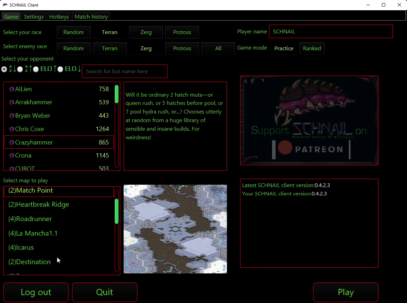Select the ELO descending sort option
The image size is (407, 303).
click(60, 69)
